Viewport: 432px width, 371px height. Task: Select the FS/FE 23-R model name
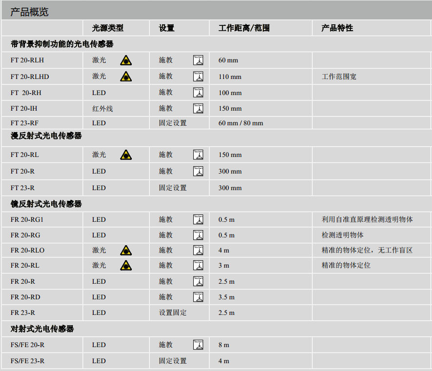(27, 361)
